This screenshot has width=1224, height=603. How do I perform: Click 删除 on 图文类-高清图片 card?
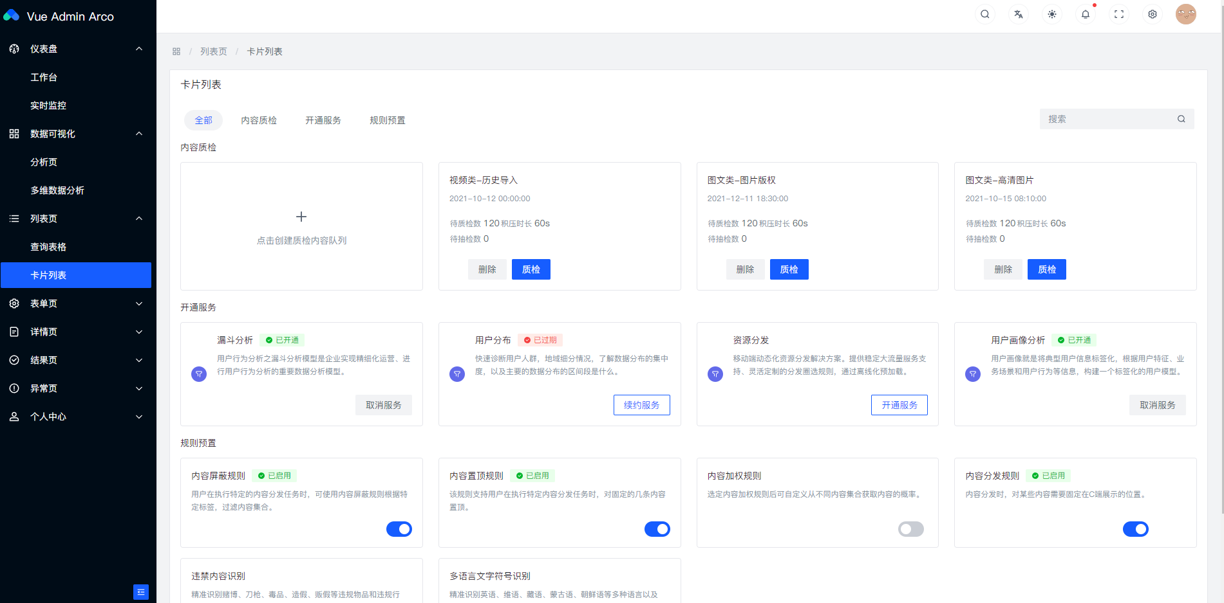[x=1003, y=269]
